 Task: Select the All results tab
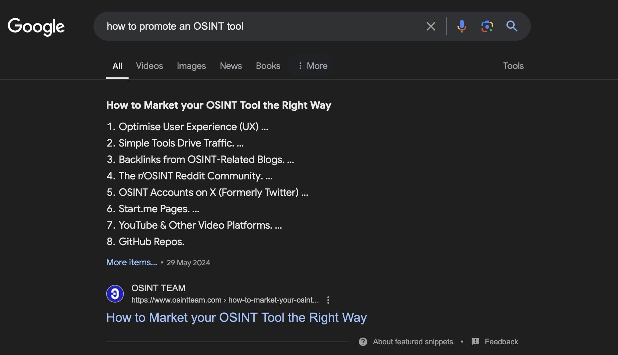(117, 66)
